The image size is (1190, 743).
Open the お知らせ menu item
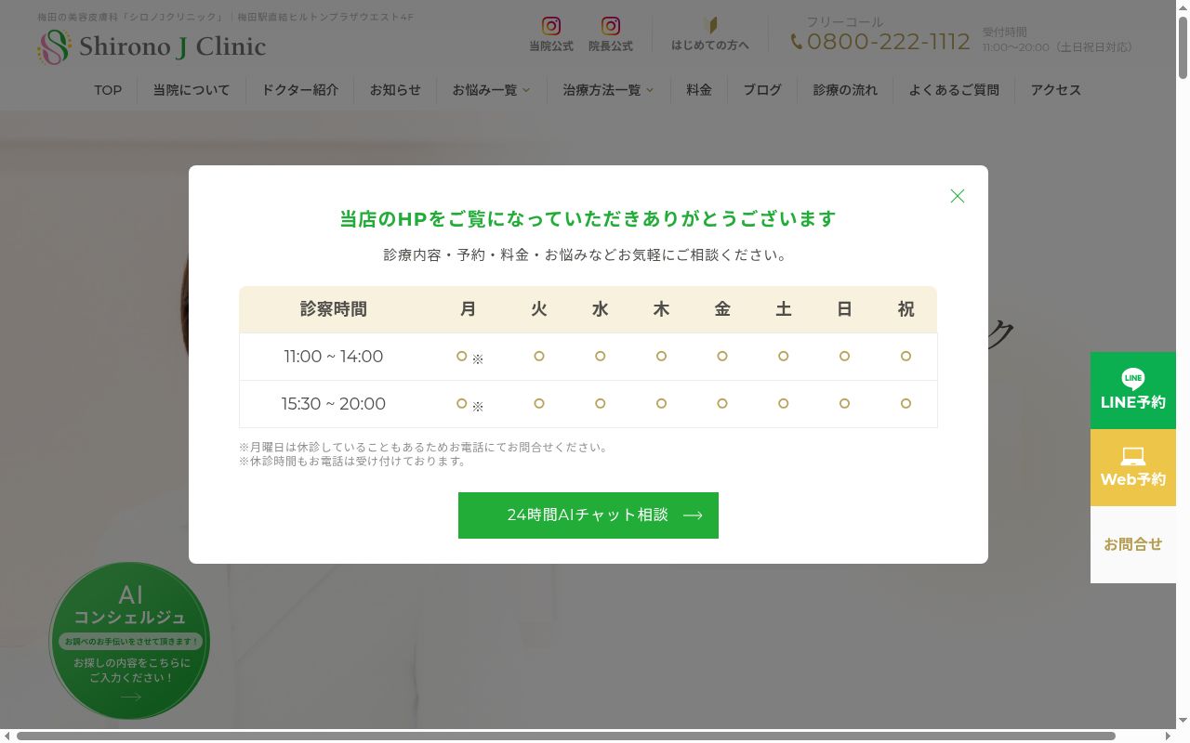click(395, 90)
